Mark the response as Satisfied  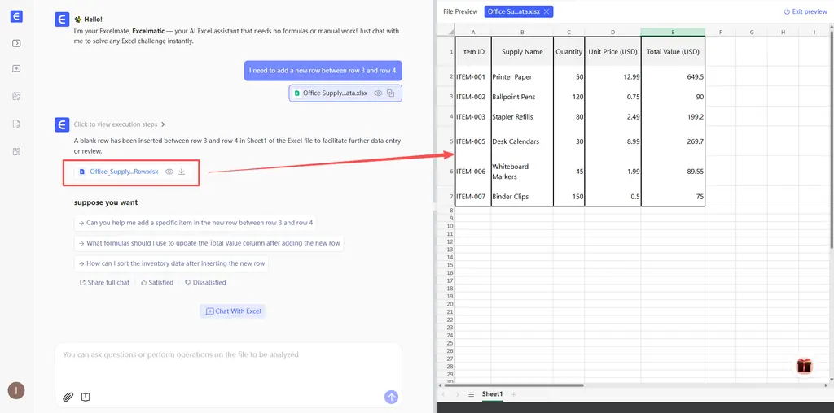(156, 283)
